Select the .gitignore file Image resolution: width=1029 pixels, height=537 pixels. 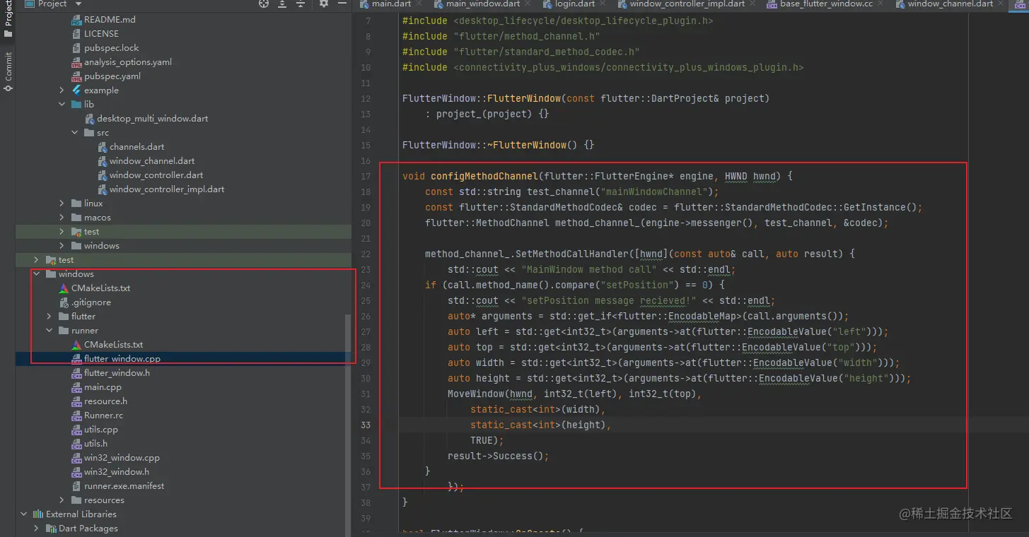click(x=91, y=302)
